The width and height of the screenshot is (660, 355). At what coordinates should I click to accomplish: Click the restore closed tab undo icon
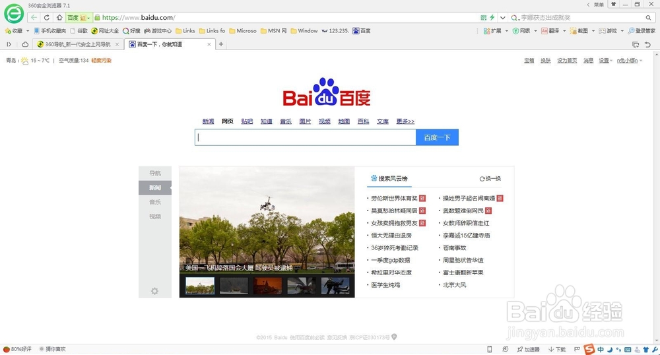648,44
